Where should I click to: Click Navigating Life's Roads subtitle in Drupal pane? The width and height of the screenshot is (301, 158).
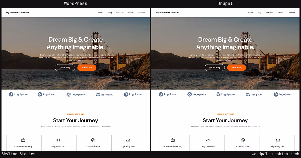pos(225,126)
